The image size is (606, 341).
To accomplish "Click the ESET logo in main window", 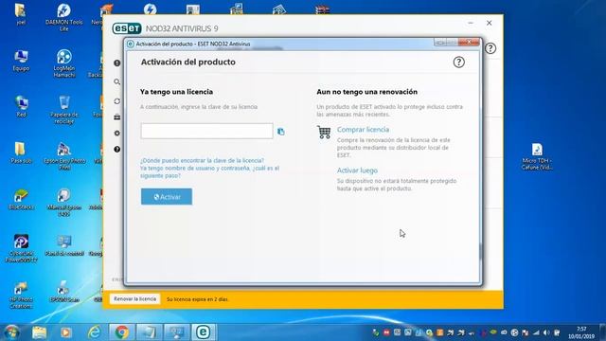I will point(127,28).
